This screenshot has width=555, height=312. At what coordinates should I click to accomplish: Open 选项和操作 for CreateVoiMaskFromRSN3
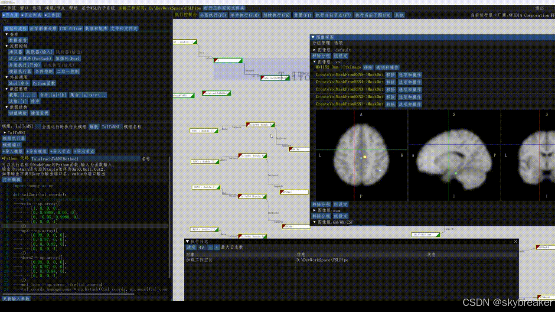pyautogui.click(x=410, y=90)
